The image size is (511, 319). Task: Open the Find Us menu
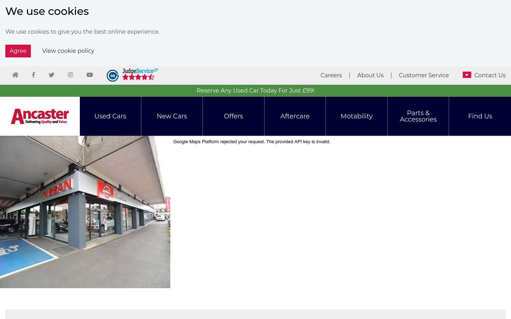pos(480,116)
